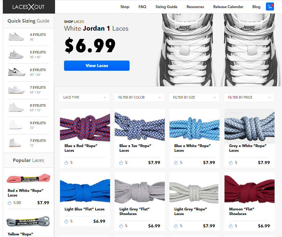Select the 8 Eyelets high-top shoe icon

[16, 107]
